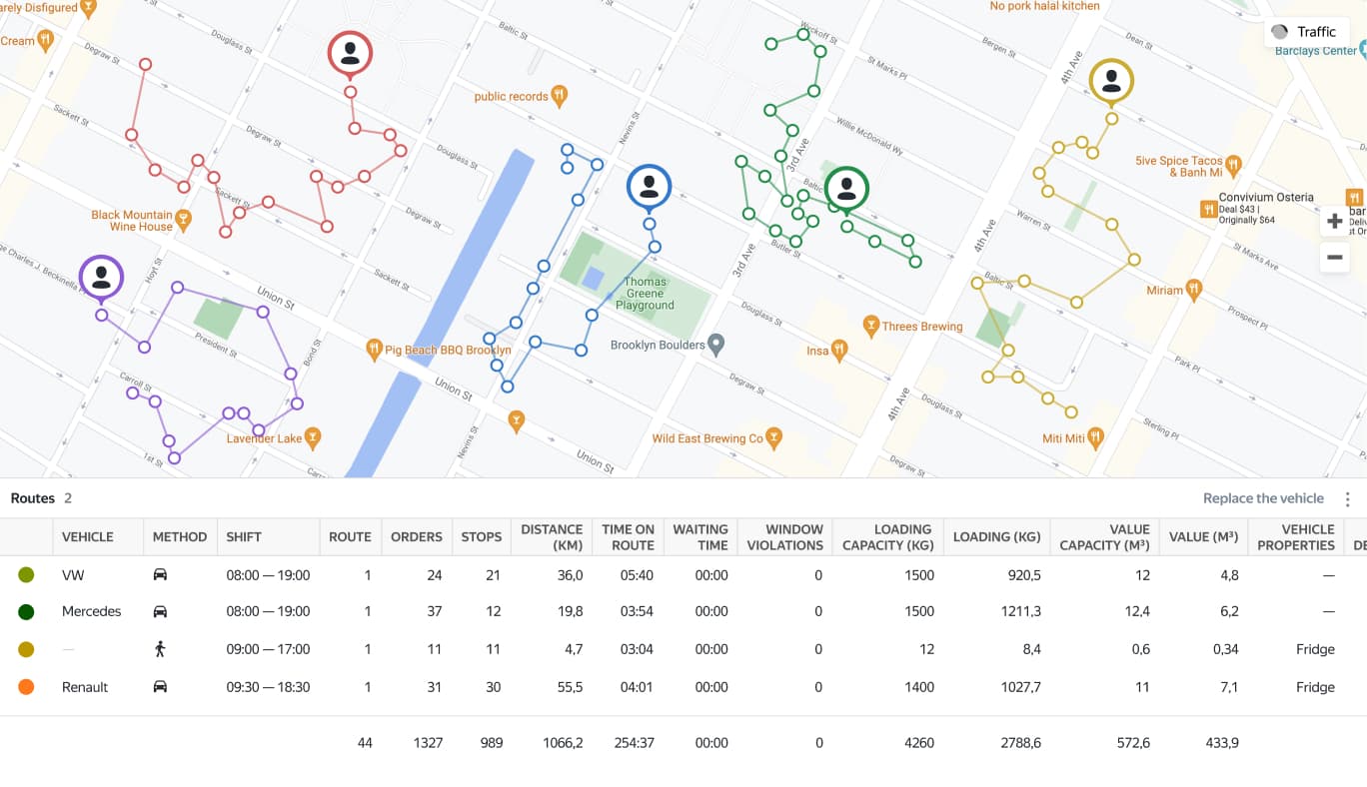1367x787 pixels.
Task: Click the Routes panel heading
Action: [33, 498]
